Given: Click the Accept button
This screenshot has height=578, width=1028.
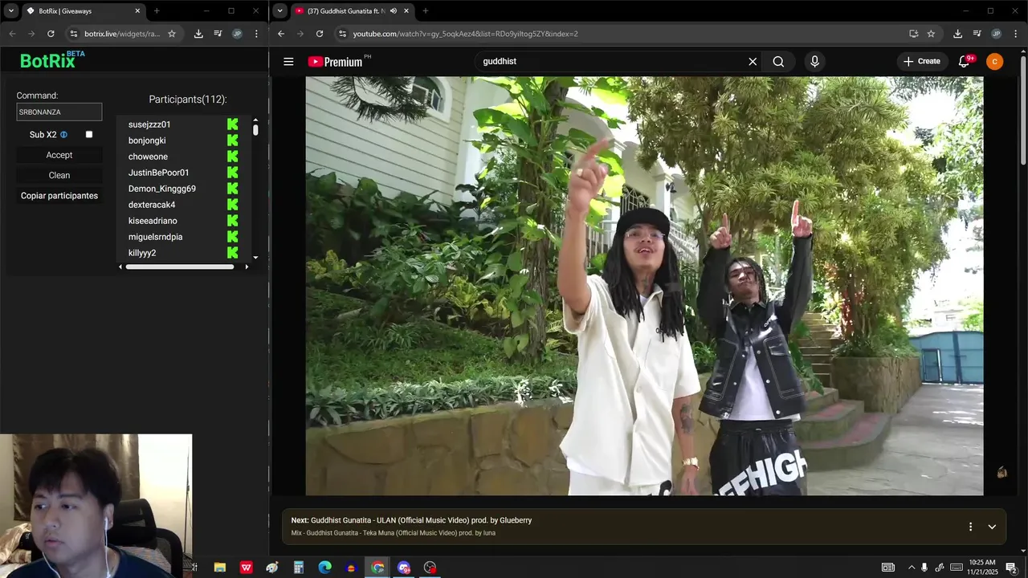Looking at the screenshot, I should click(59, 155).
